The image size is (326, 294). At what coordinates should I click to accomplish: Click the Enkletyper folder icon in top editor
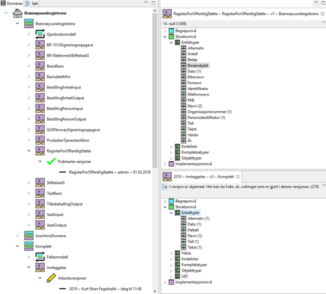coord(177,42)
